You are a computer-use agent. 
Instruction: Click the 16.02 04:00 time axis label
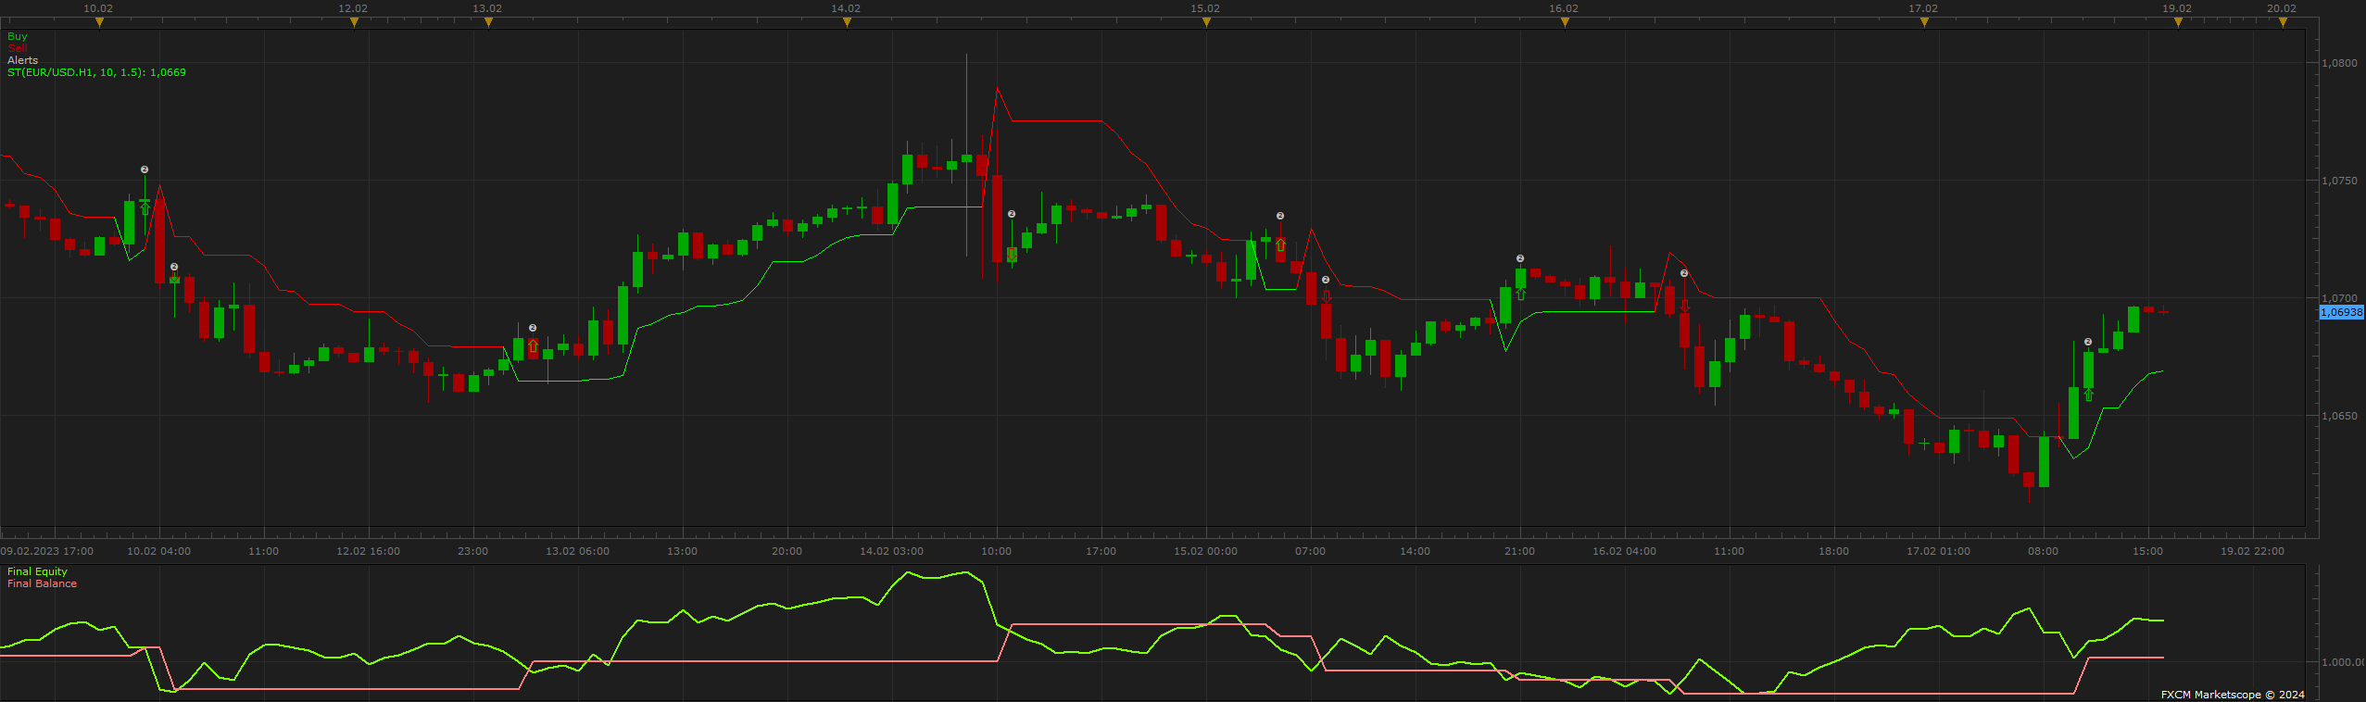pyautogui.click(x=1624, y=551)
